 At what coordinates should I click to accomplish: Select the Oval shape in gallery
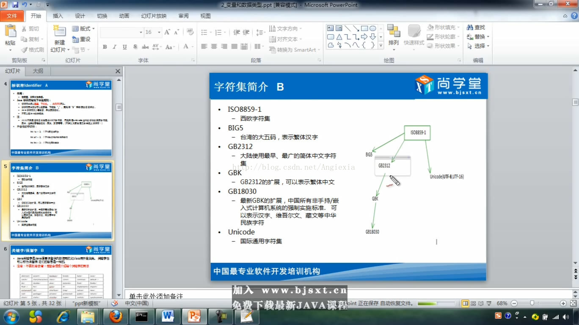point(372,28)
